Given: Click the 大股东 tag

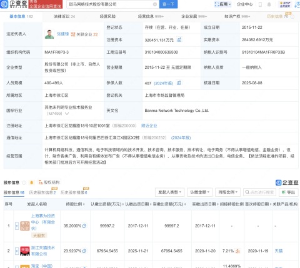Looking at the screenshot, I should (x=39, y=236).
